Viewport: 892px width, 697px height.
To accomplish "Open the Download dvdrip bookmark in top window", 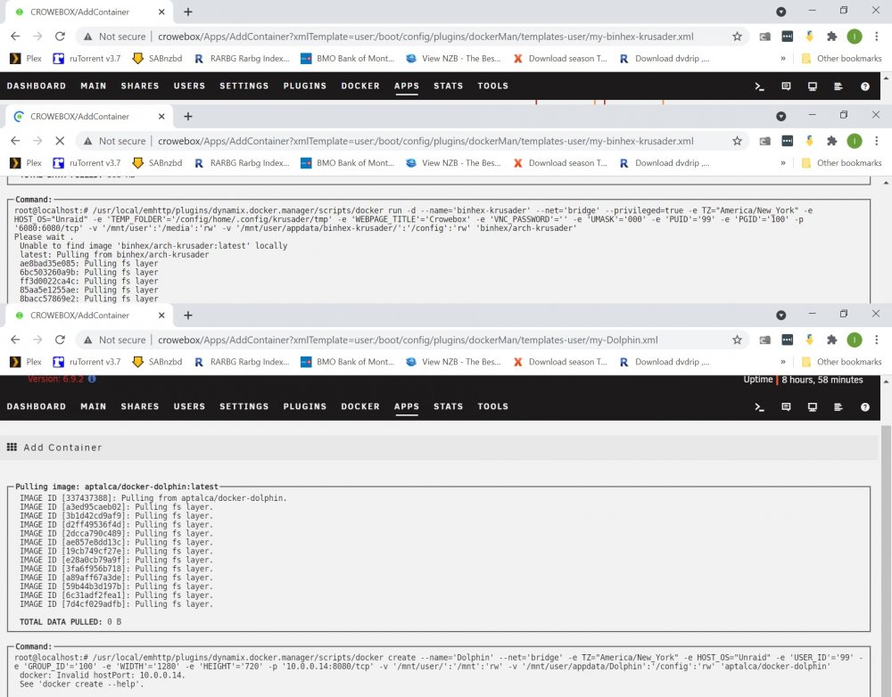I will click(x=665, y=59).
